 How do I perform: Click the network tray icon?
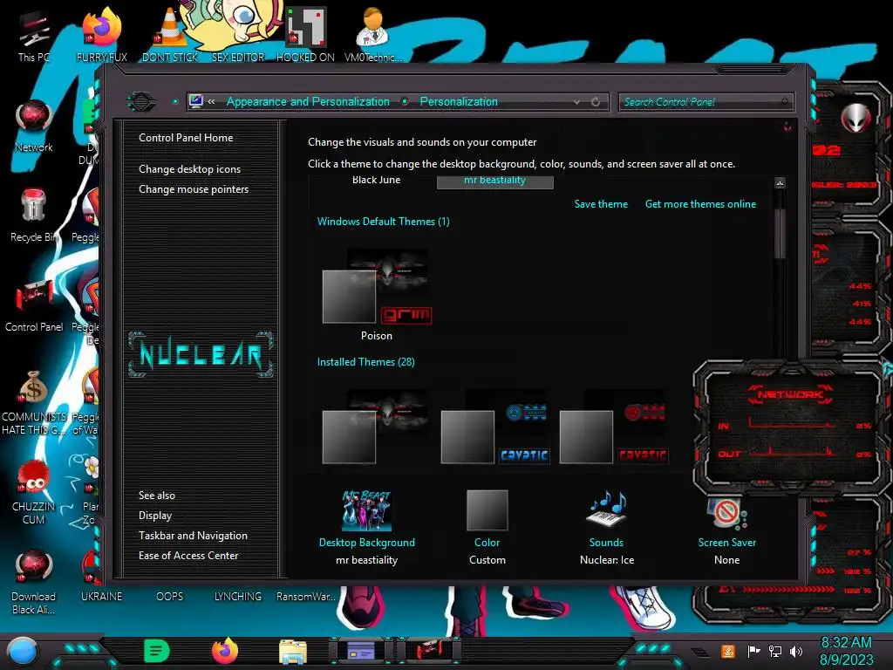coord(775,651)
